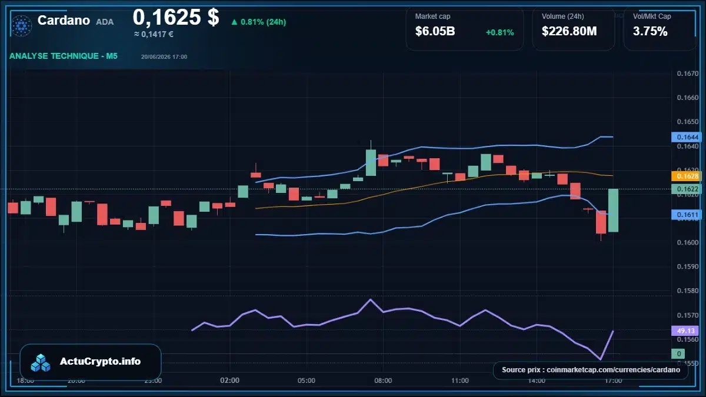
Task: Click the 0.1580 price axis label
Action: pyautogui.click(x=687, y=291)
